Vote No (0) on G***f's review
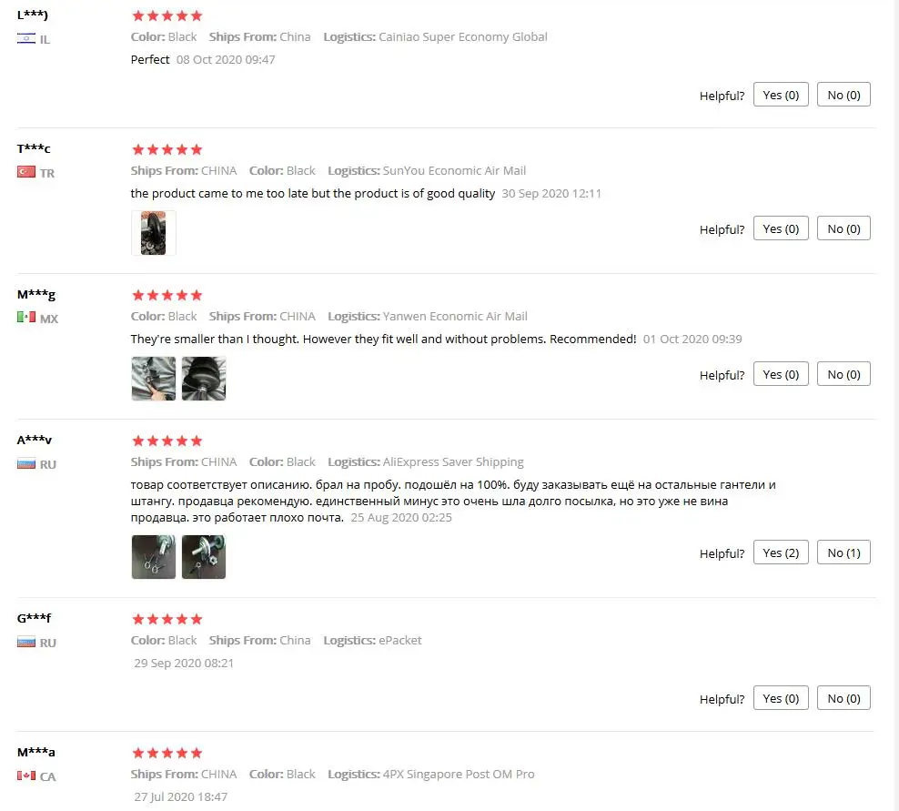 (x=843, y=698)
